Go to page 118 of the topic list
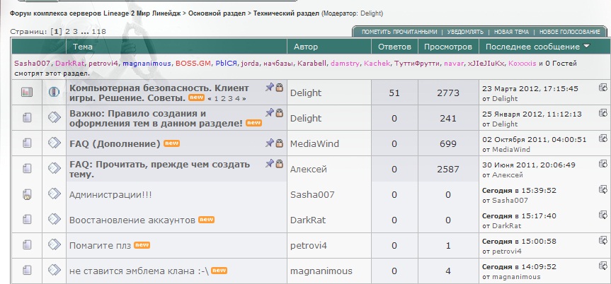The image size is (611, 284). 98,32
